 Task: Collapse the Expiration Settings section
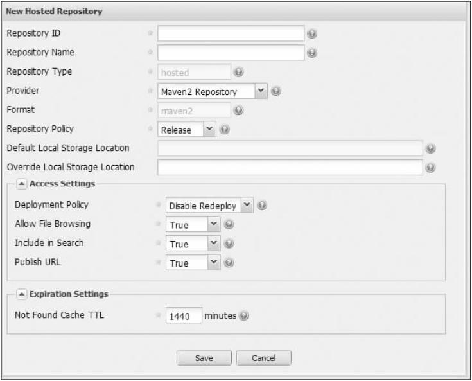pos(22,294)
